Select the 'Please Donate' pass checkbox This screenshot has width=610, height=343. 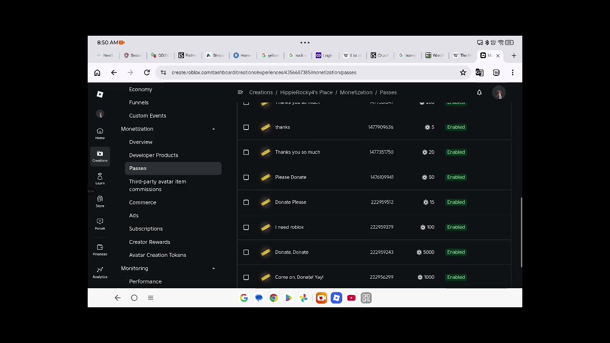click(246, 177)
